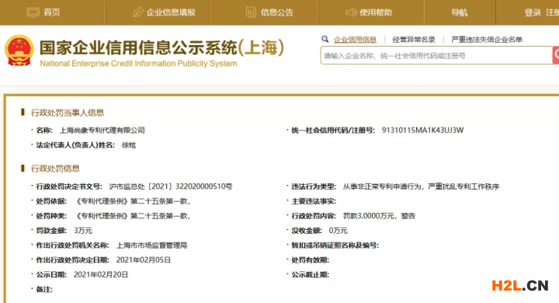
Task: Click the 备注 label
Action: (44, 289)
